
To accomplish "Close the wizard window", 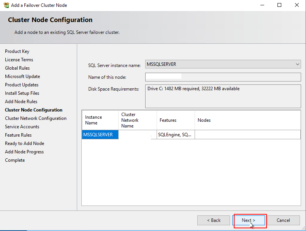I will pos(296,5).
